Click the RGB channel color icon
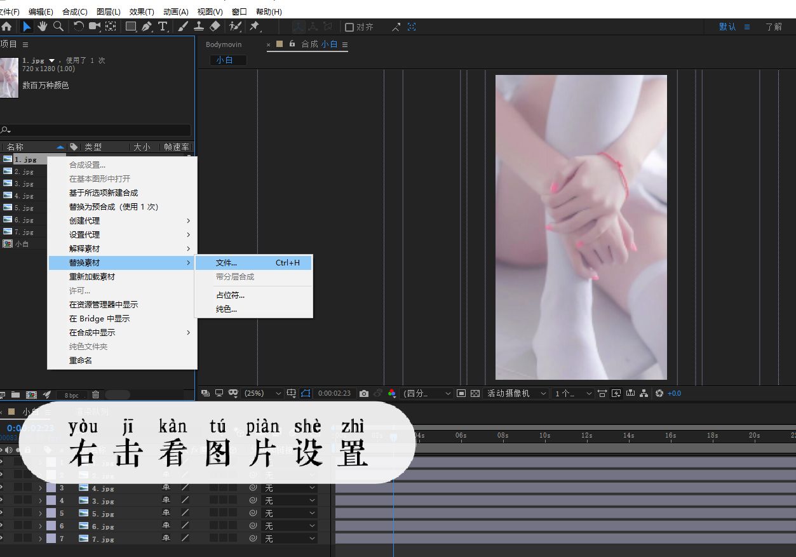 tap(392, 394)
